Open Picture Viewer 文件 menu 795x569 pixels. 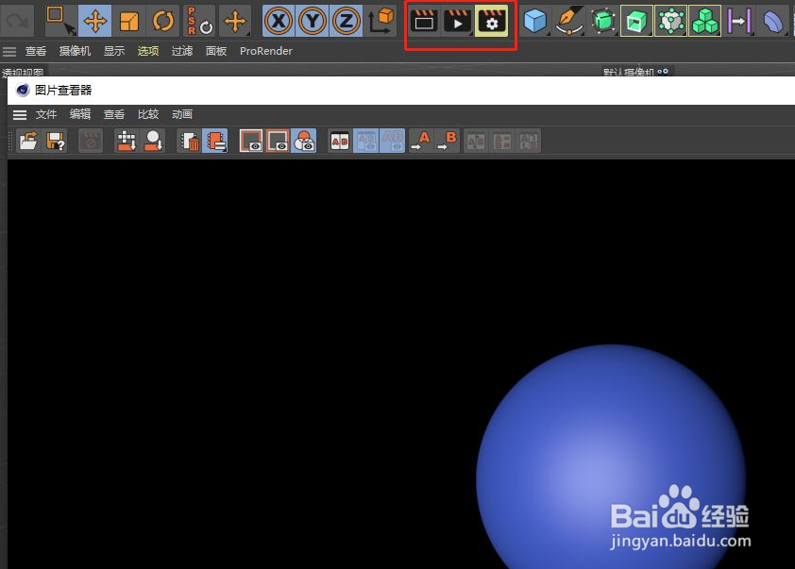click(46, 114)
